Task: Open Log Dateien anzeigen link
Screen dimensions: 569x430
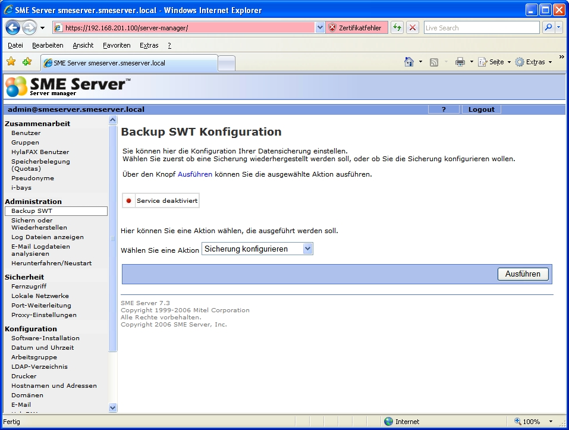Action: pos(48,237)
